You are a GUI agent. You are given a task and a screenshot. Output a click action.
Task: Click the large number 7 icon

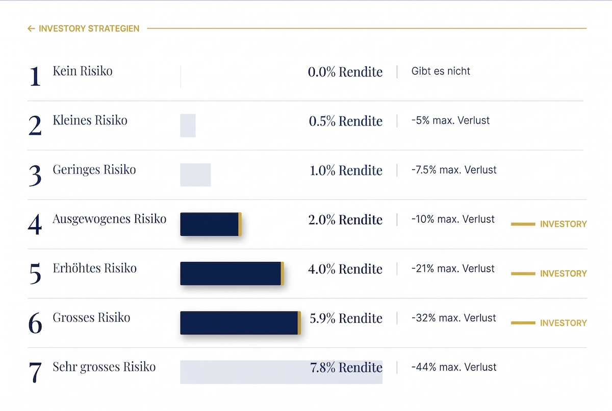(x=35, y=374)
